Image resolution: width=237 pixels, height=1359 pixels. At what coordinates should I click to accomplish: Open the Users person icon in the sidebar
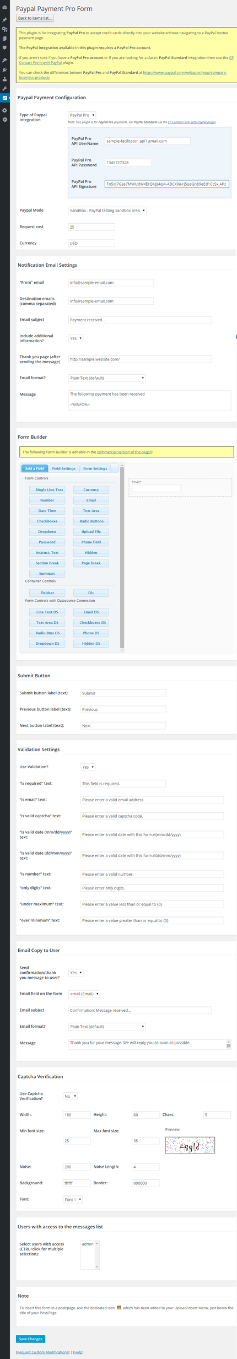(x=4, y=79)
